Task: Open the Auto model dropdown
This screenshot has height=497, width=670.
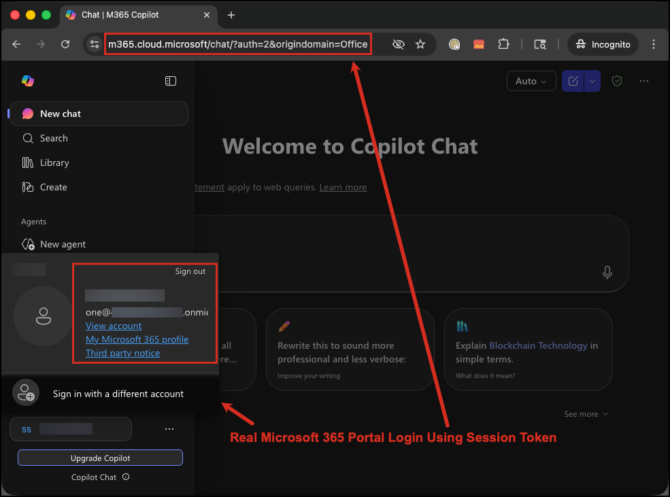Action: pyautogui.click(x=531, y=80)
